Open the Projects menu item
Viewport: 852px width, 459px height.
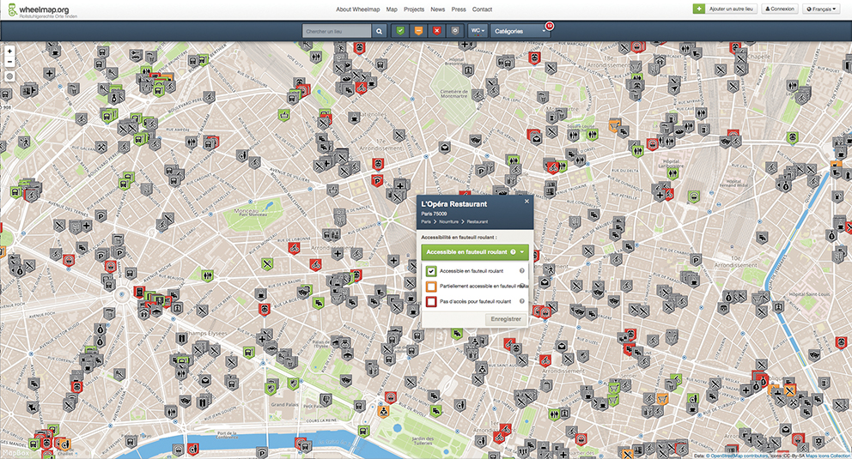(x=414, y=9)
